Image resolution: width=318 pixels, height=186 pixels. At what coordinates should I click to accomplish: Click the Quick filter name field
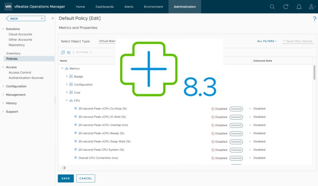[299, 41]
